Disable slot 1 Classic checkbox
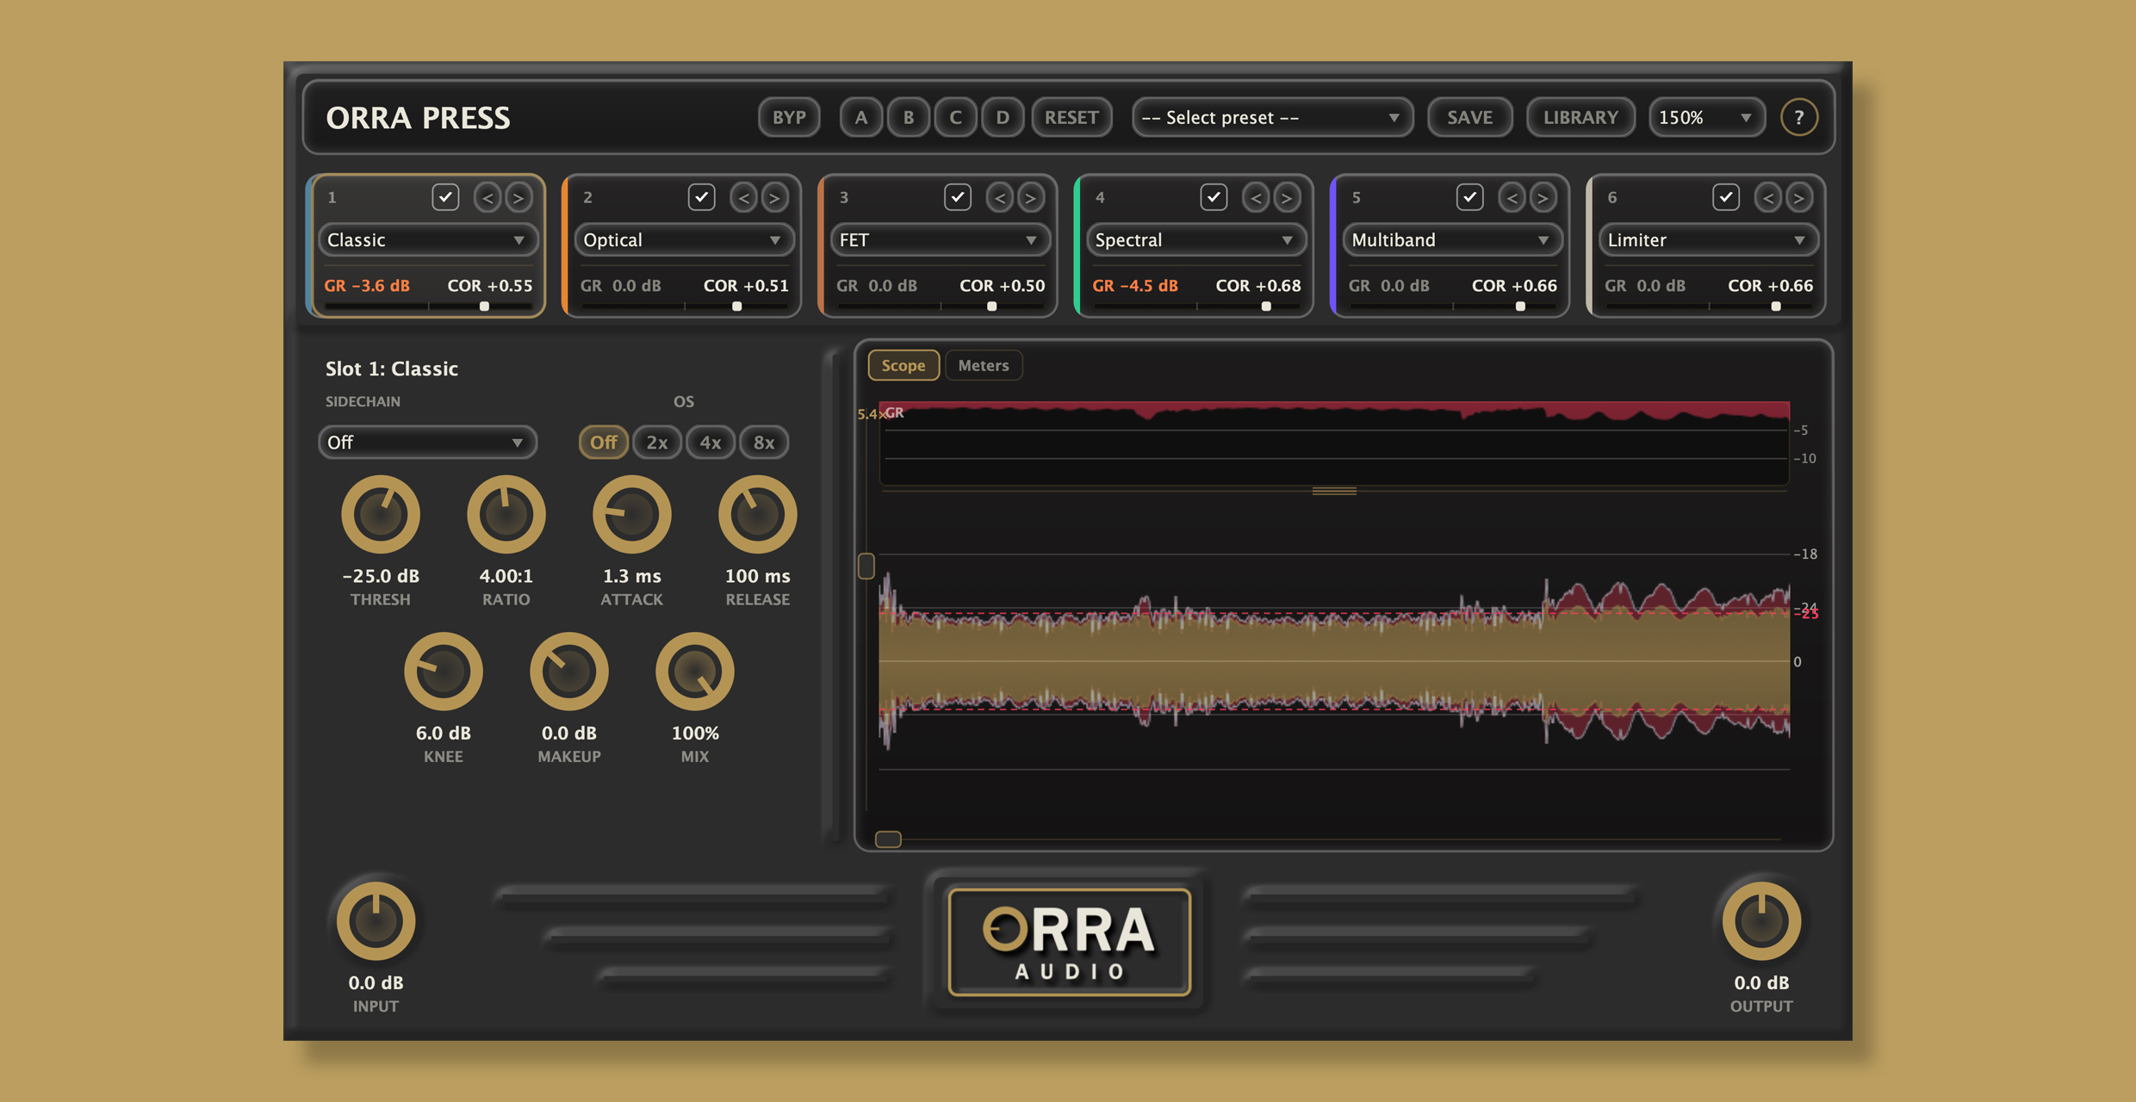Screen dimensions: 2136x1102 click(445, 197)
